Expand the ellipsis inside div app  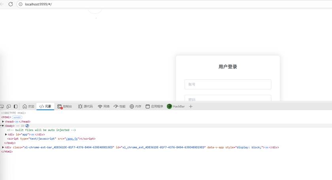click(x=32, y=135)
